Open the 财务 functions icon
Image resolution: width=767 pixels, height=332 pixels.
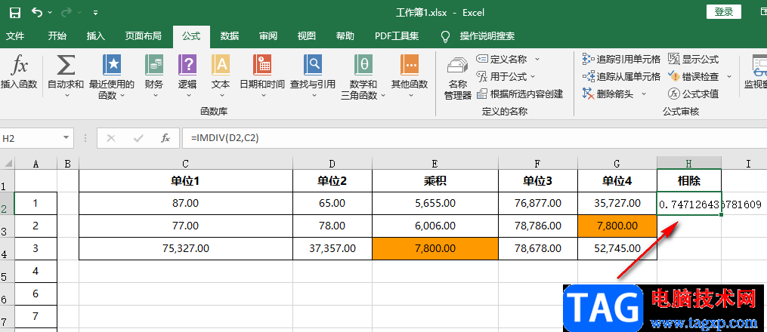154,65
